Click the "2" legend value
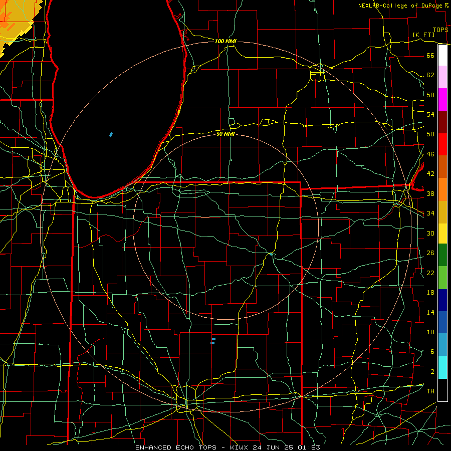The height and width of the screenshot is (451, 451). [x=432, y=372]
